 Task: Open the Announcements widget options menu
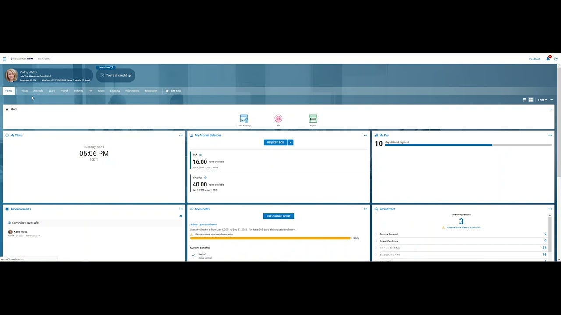click(x=181, y=209)
